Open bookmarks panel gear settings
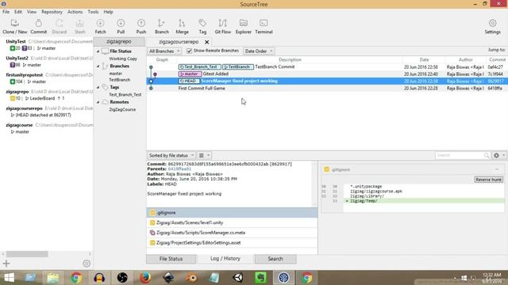This screenshot has width=508, height=285. (x=87, y=264)
